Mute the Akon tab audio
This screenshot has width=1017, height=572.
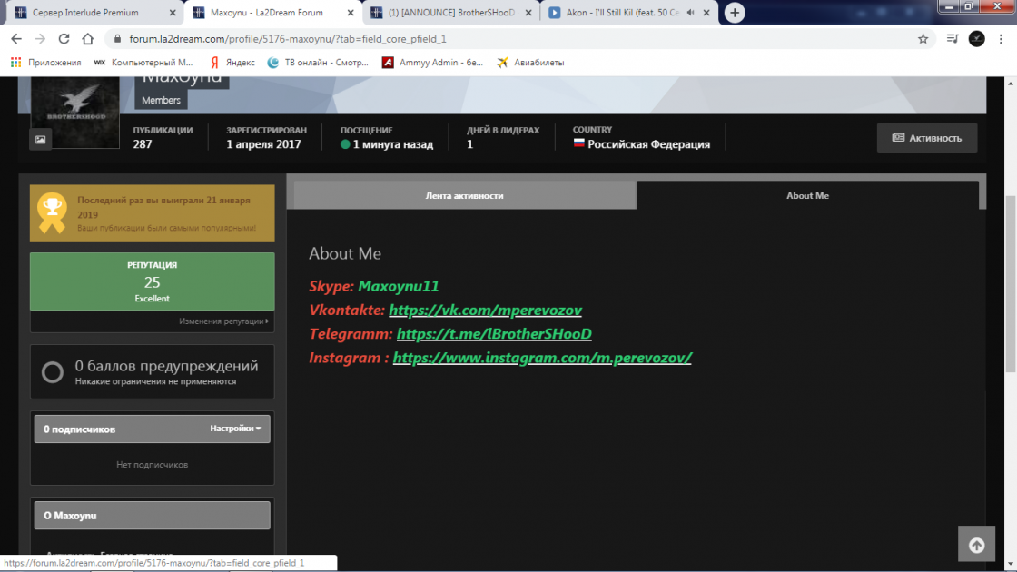pyautogui.click(x=691, y=13)
